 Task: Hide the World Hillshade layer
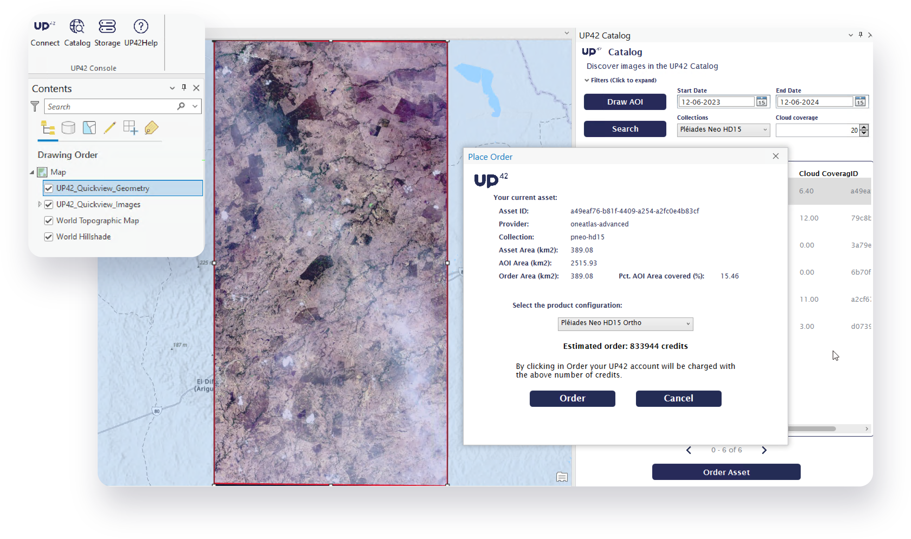pos(49,237)
